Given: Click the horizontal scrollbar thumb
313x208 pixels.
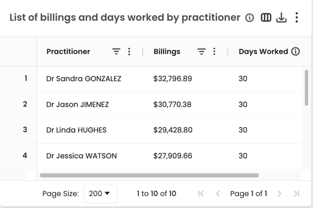Looking at the screenshot, I should click(149, 175).
